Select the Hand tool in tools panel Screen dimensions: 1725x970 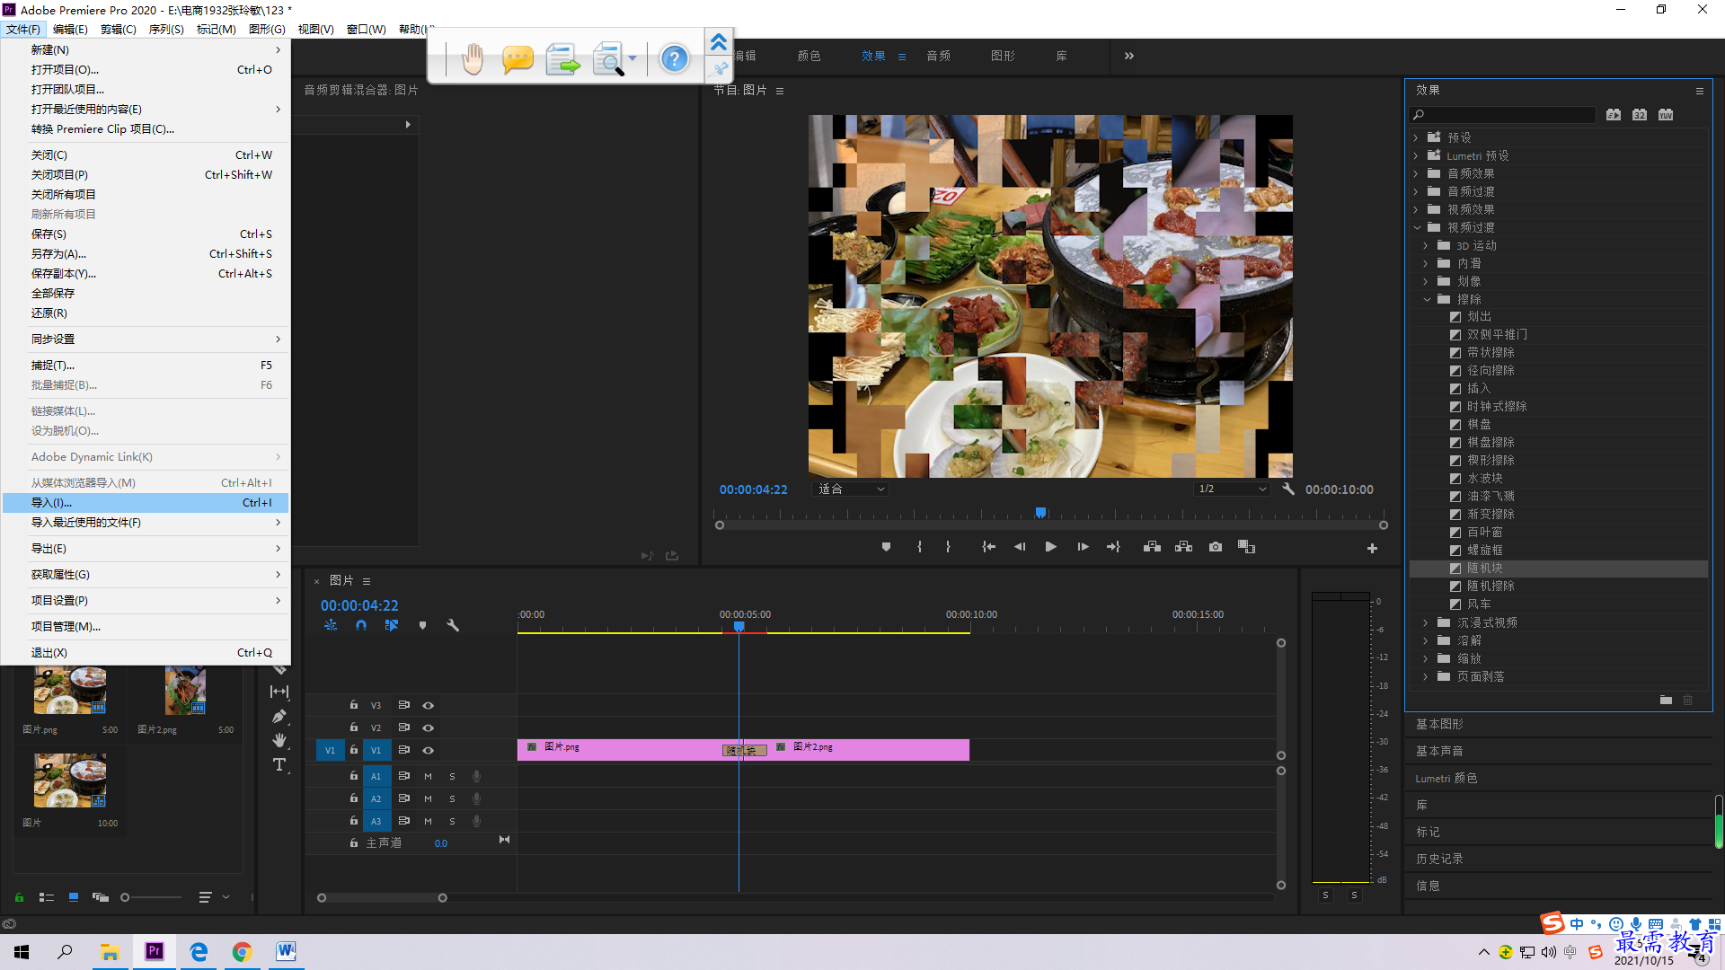coord(279,740)
